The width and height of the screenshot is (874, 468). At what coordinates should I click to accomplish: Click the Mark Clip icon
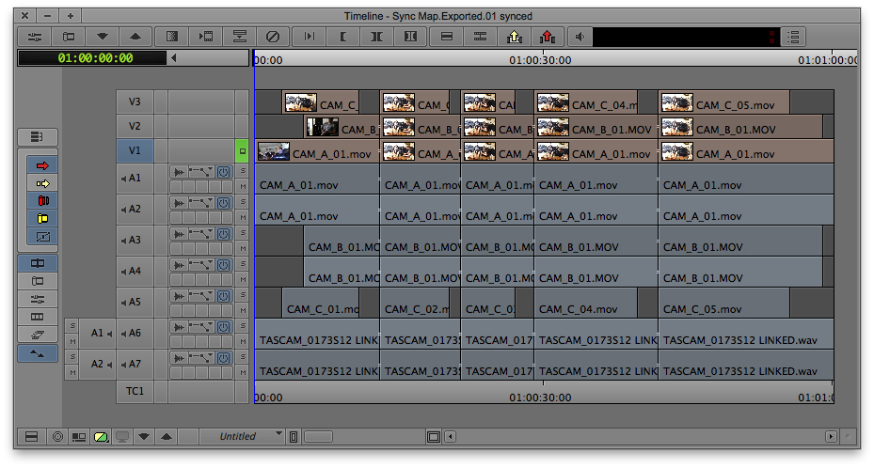tap(377, 38)
